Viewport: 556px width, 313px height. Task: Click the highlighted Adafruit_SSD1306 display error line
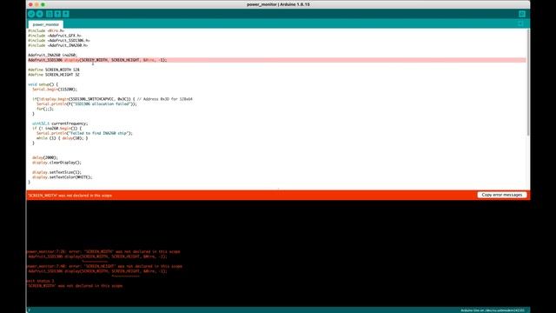(277, 60)
